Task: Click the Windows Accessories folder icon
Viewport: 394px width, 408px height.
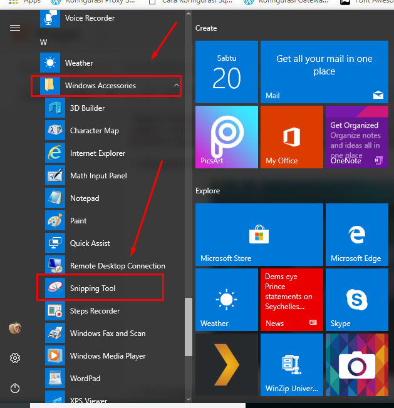Action: (50, 85)
